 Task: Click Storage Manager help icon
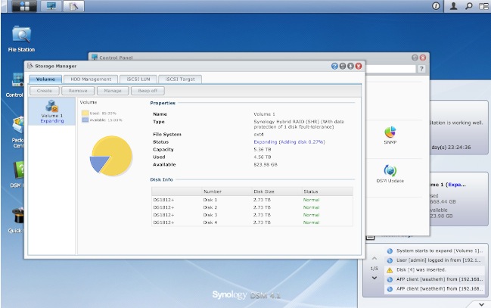point(334,66)
